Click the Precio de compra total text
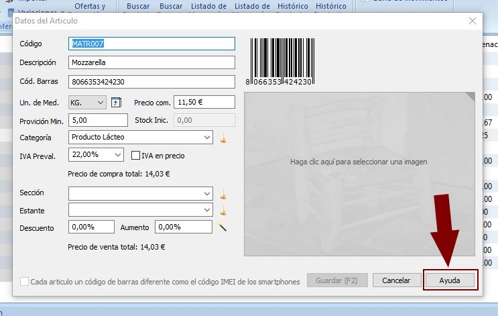 [x=119, y=174]
